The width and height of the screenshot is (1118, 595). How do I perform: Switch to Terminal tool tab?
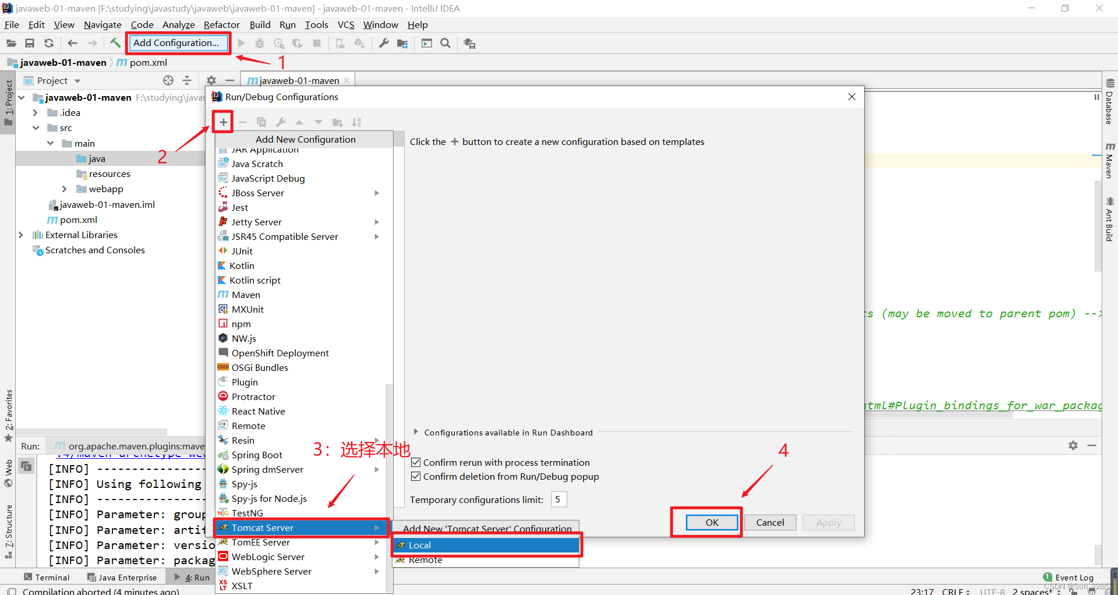point(47,578)
